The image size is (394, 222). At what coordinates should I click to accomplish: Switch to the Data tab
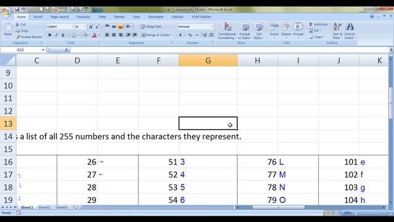(x=102, y=17)
